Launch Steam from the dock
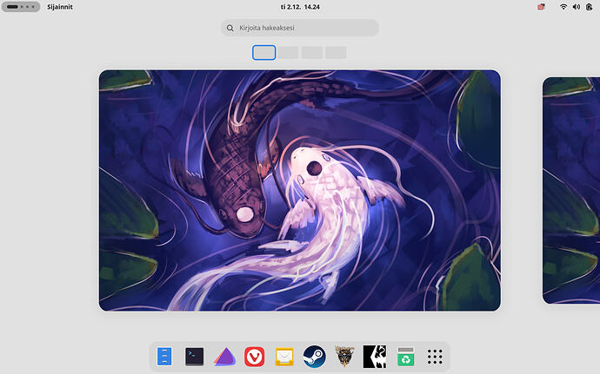The height and width of the screenshot is (374, 600). (x=314, y=357)
